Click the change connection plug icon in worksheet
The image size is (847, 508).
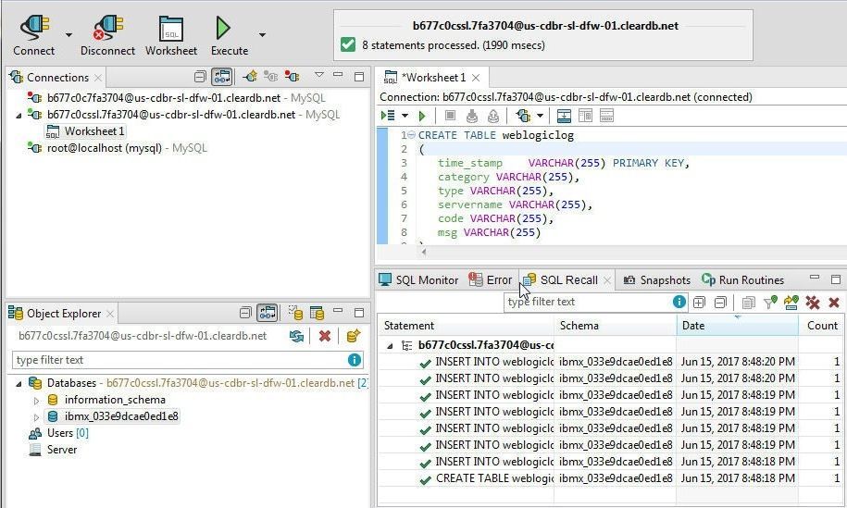[523, 116]
